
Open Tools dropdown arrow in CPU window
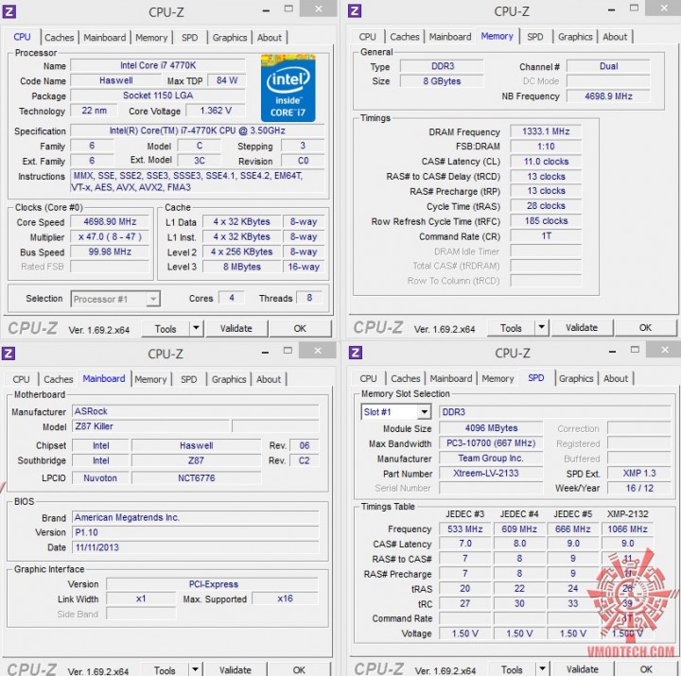[x=197, y=328]
